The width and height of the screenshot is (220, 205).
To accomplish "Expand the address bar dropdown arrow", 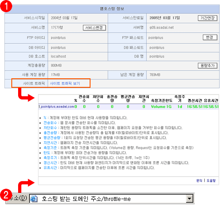I will pos(190,199).
